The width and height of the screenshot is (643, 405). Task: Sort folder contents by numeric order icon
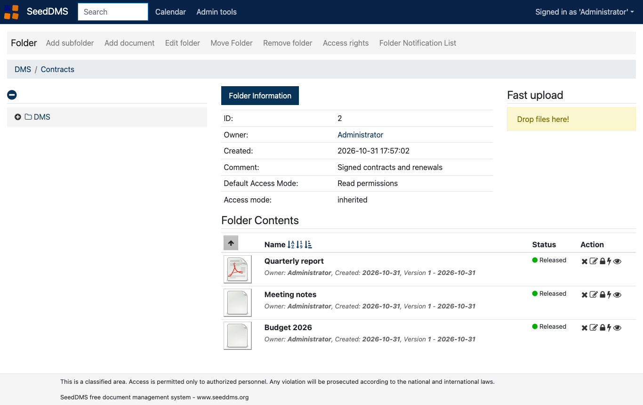tap(299, 244)
